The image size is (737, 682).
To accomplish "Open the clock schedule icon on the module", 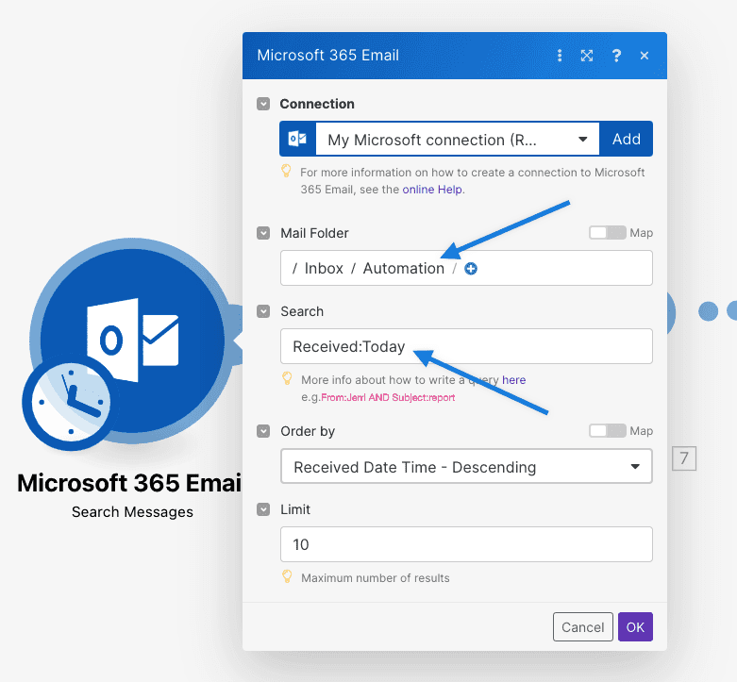I will coord(71,403).
